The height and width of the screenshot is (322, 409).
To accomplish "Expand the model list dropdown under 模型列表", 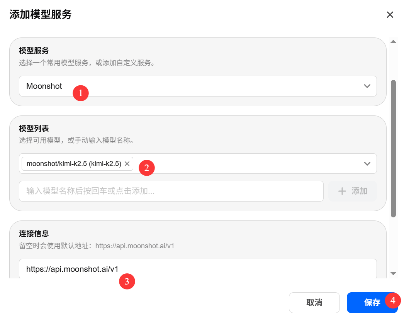I will click(251, 163).
